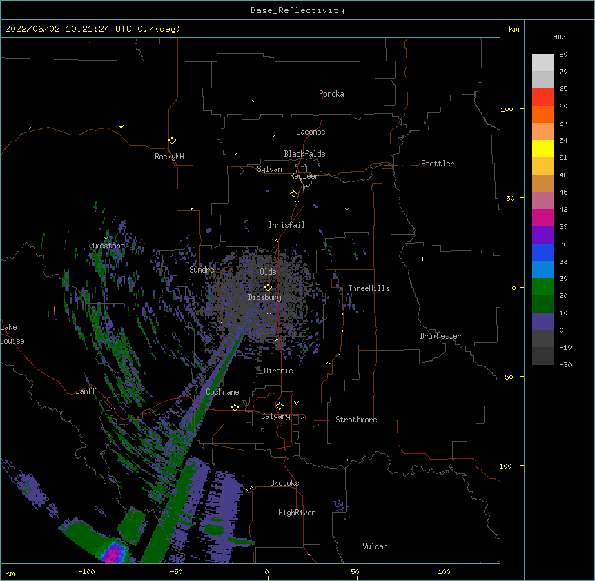Click the Stettler city label
This screenshot has height=581, width=595.
[438, 164]
